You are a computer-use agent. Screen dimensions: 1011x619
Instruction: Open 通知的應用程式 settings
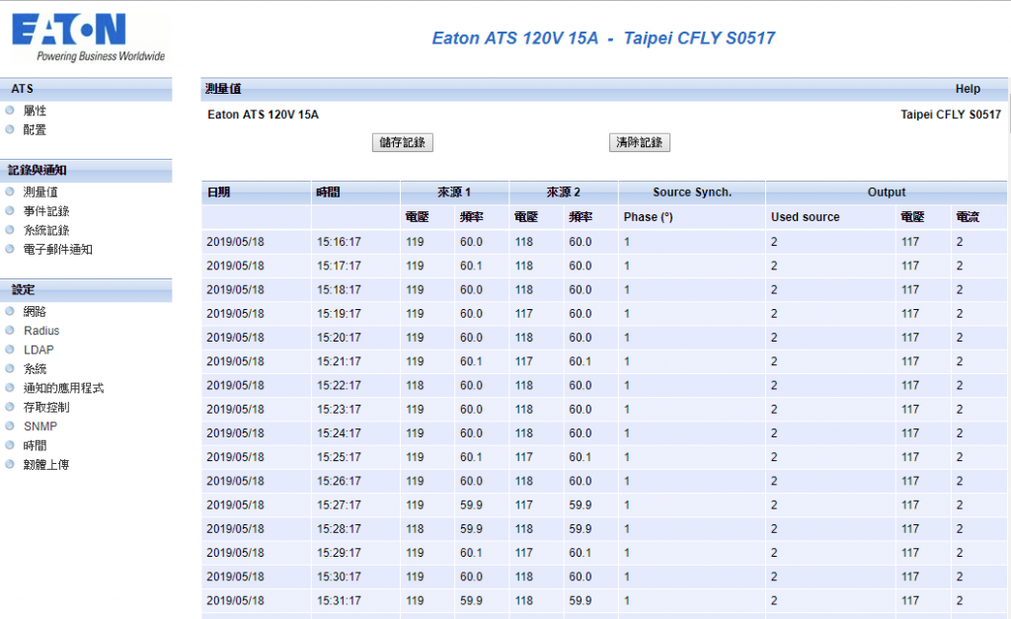(64, 388)
